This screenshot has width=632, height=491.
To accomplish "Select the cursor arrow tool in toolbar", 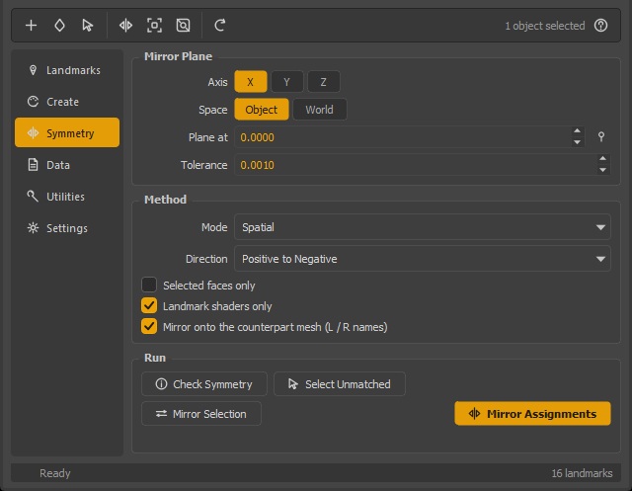I will click(88, 26).
